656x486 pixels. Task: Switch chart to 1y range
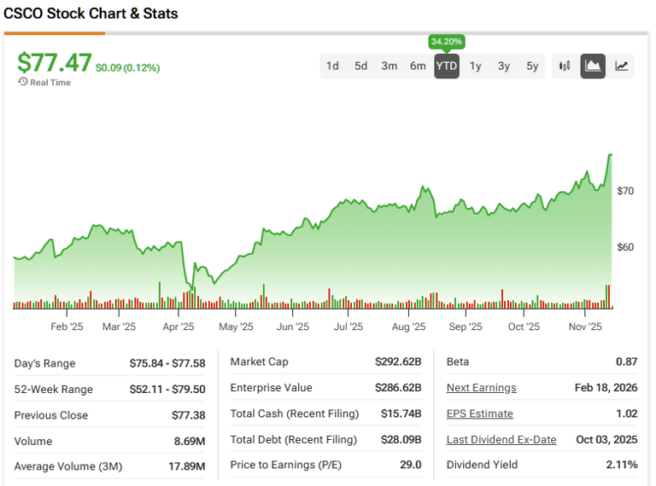click(476, 66)
